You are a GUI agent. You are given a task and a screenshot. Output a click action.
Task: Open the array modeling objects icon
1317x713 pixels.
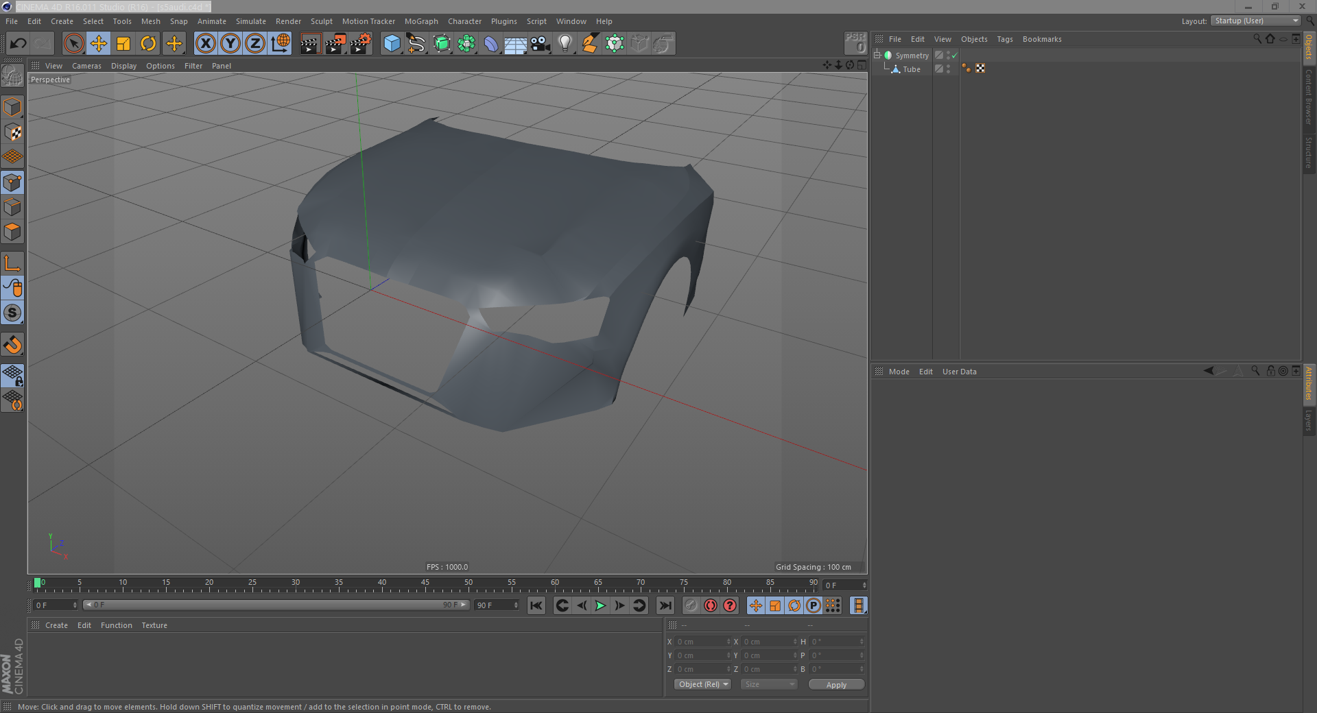(x=466, y=44)
